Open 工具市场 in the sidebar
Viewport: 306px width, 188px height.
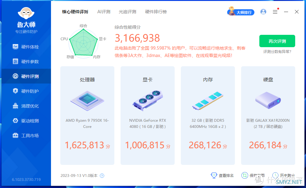tap(26, 136)
